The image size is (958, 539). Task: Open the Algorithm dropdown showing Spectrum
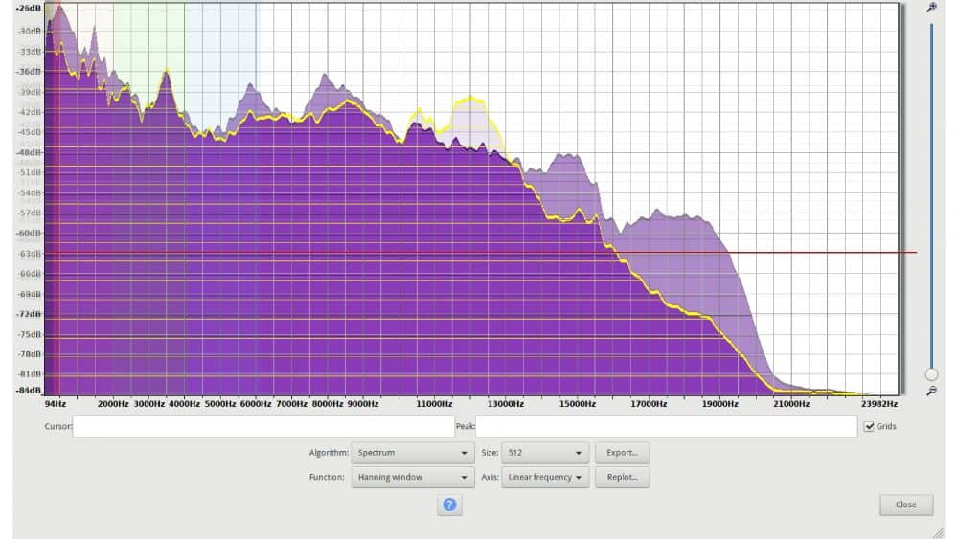tap(412, 453)
